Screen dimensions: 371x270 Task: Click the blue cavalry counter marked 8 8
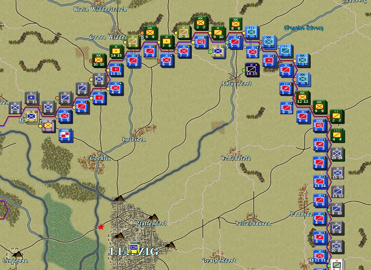point(319,163)
